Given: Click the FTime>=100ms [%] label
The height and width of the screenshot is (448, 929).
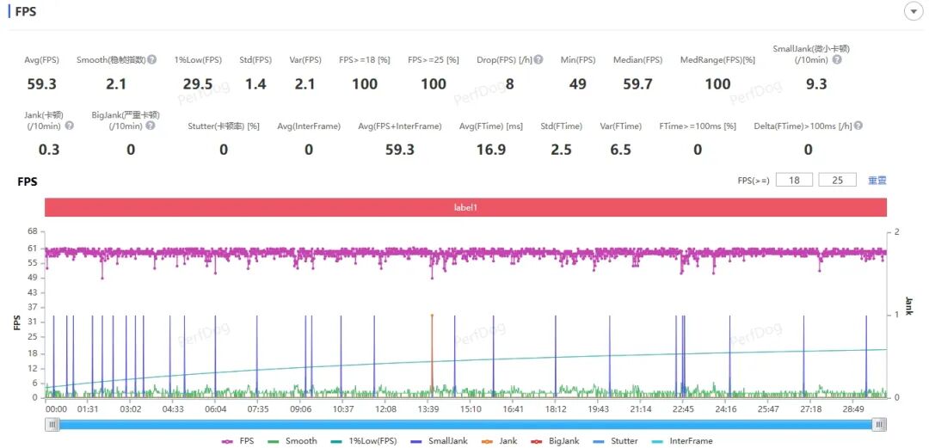Looking at the screenshot, I should click(x=698, y=126).
